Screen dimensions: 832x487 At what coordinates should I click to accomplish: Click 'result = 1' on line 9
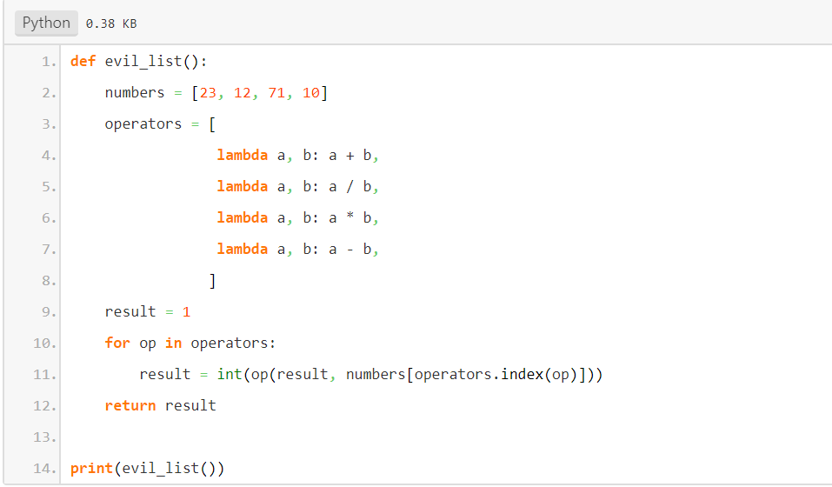[148, 312]
